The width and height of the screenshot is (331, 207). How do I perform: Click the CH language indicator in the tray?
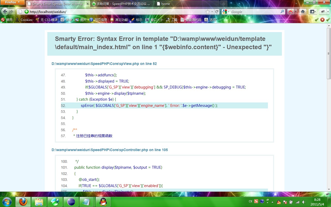point(251,201)
